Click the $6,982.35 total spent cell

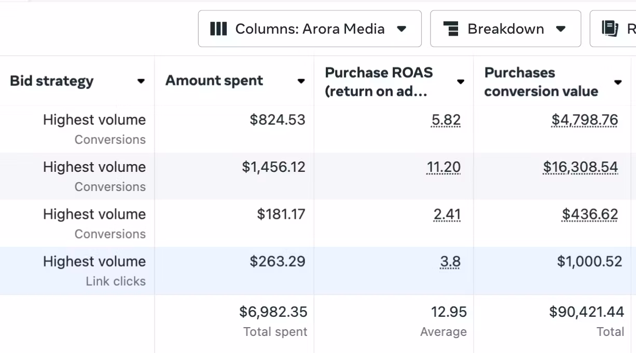pos(273,312)
